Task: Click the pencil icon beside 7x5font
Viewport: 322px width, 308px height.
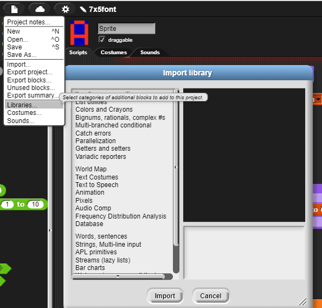Action: (83, 9)
